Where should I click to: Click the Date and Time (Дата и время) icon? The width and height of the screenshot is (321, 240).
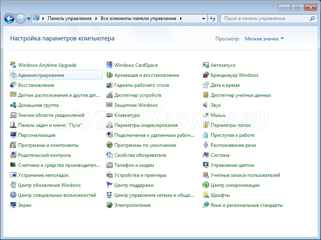pos(206,85)
